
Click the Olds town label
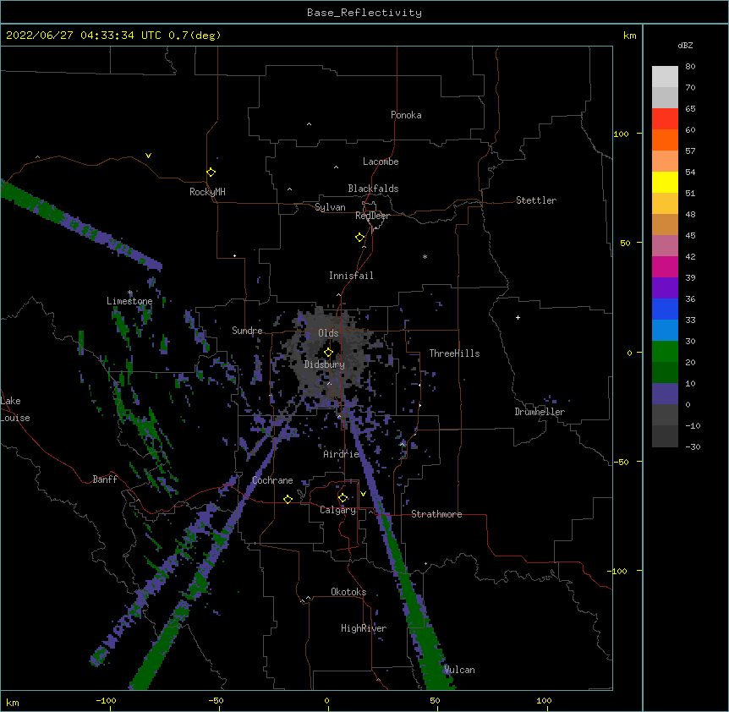tap(328, 333)
